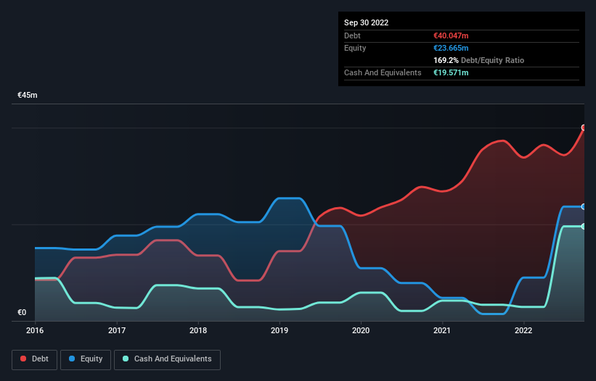This screenshot has width=596, height=381.
Task: Click the €23.665m equity value
Action: tap(451, 48)
